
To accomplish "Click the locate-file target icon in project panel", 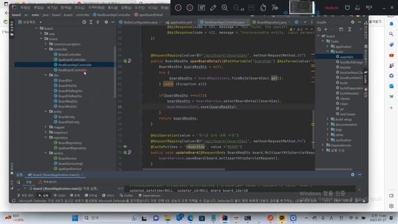I will [x=85, y=22].
